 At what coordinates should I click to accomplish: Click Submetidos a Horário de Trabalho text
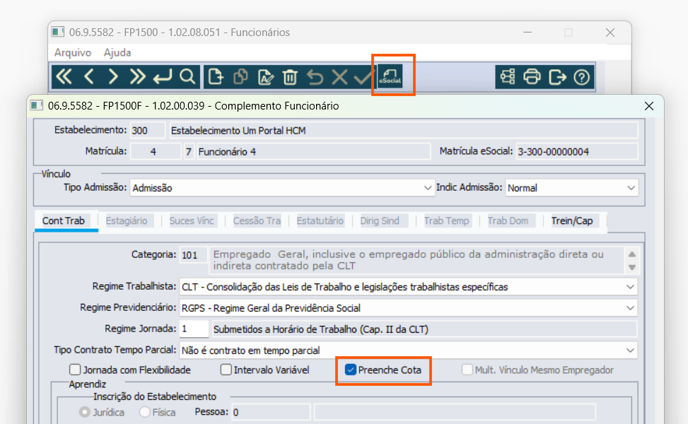pos(321,329)
